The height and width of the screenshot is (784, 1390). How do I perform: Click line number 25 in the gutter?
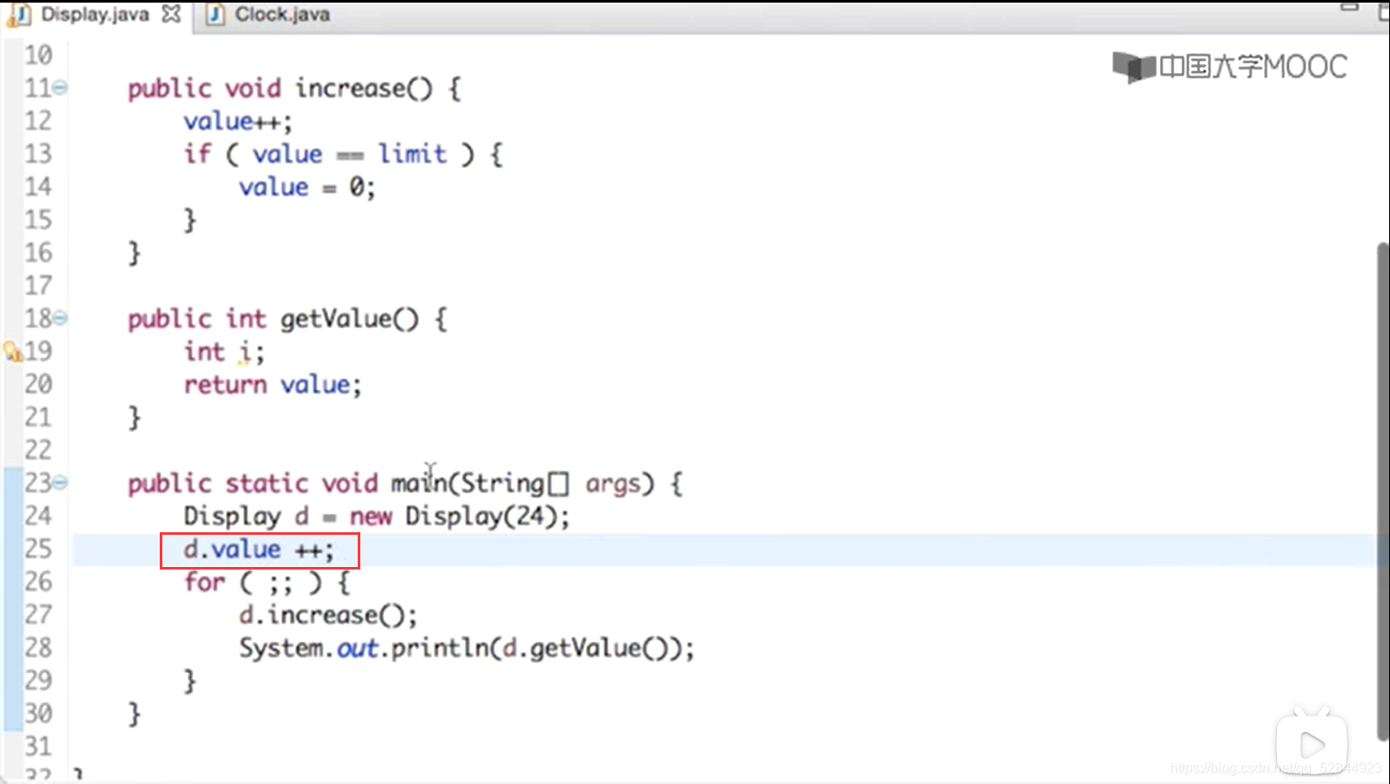tap(38, 549)
